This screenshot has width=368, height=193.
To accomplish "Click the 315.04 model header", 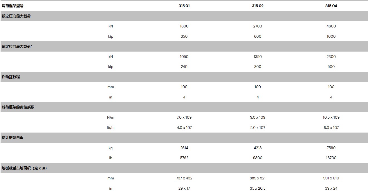I will [331, 6].
